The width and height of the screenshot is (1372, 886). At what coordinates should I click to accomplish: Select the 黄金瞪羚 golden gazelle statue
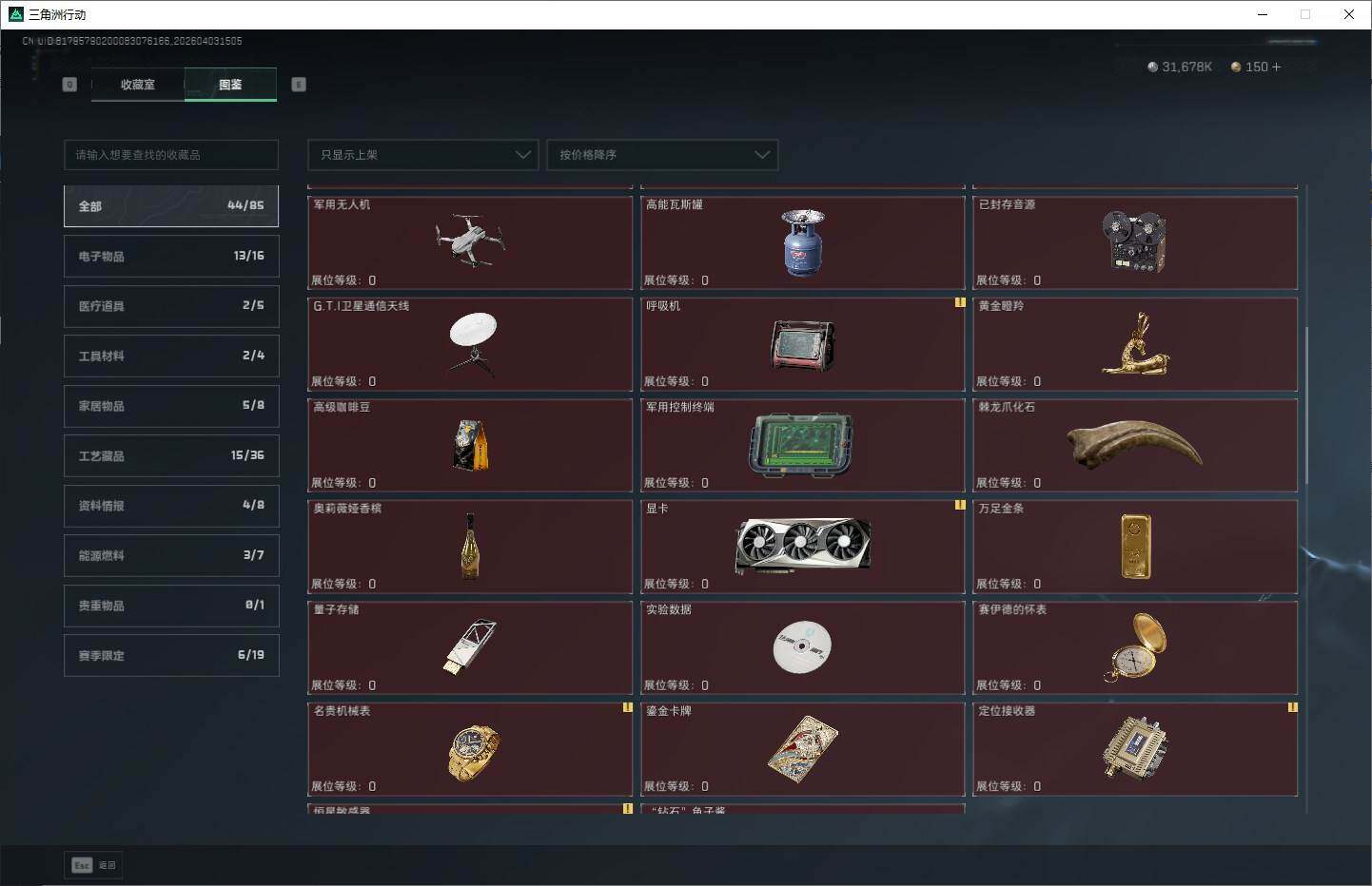(1135, 343)
